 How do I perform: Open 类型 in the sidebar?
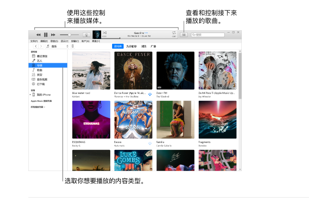48,75
